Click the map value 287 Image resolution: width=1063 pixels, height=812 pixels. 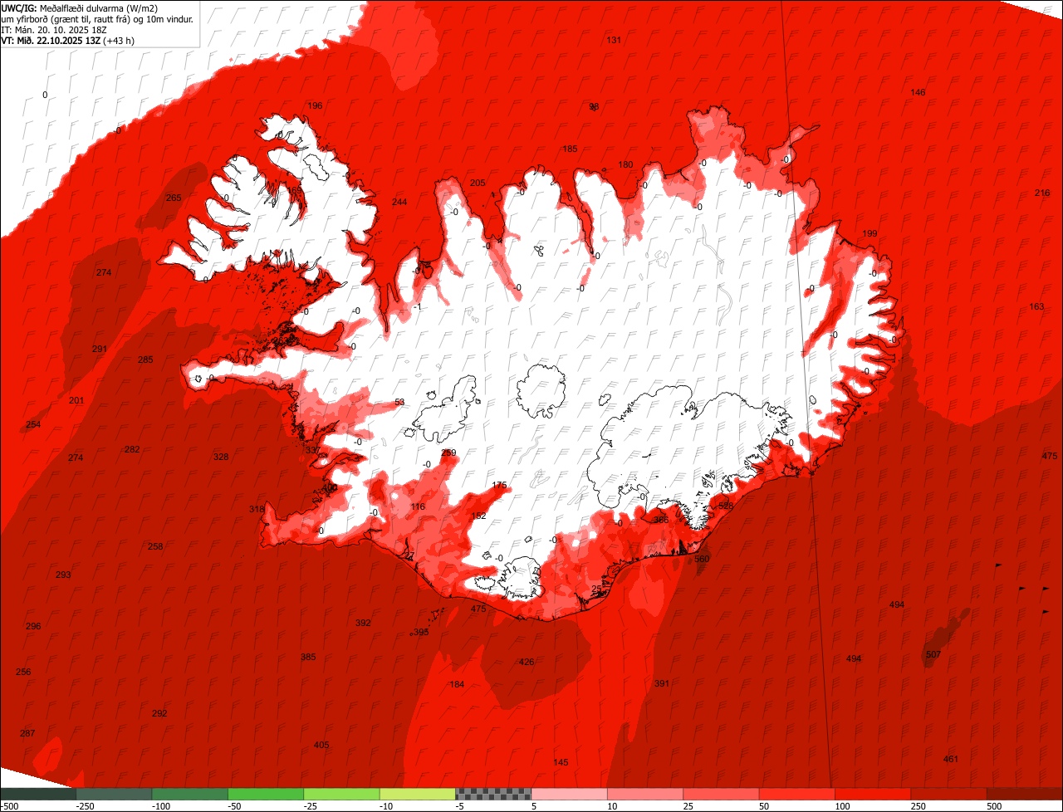pos(27,733)
